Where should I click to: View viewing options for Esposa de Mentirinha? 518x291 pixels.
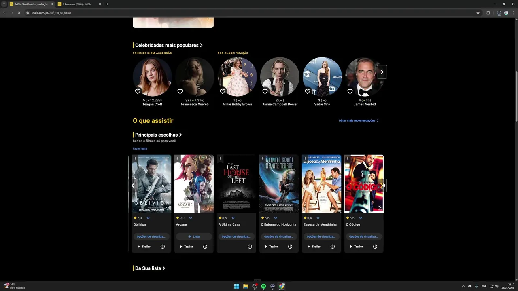tap(321, 236)
